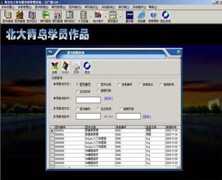Expand the arrow beside 库存盘点 toolbar button
The height and width of the screenshot is (180, 222).
(120, 17)
